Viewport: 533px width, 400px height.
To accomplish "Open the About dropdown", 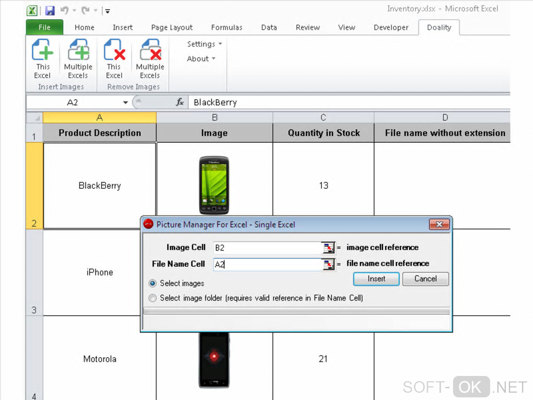I will [x=201, y=59].
